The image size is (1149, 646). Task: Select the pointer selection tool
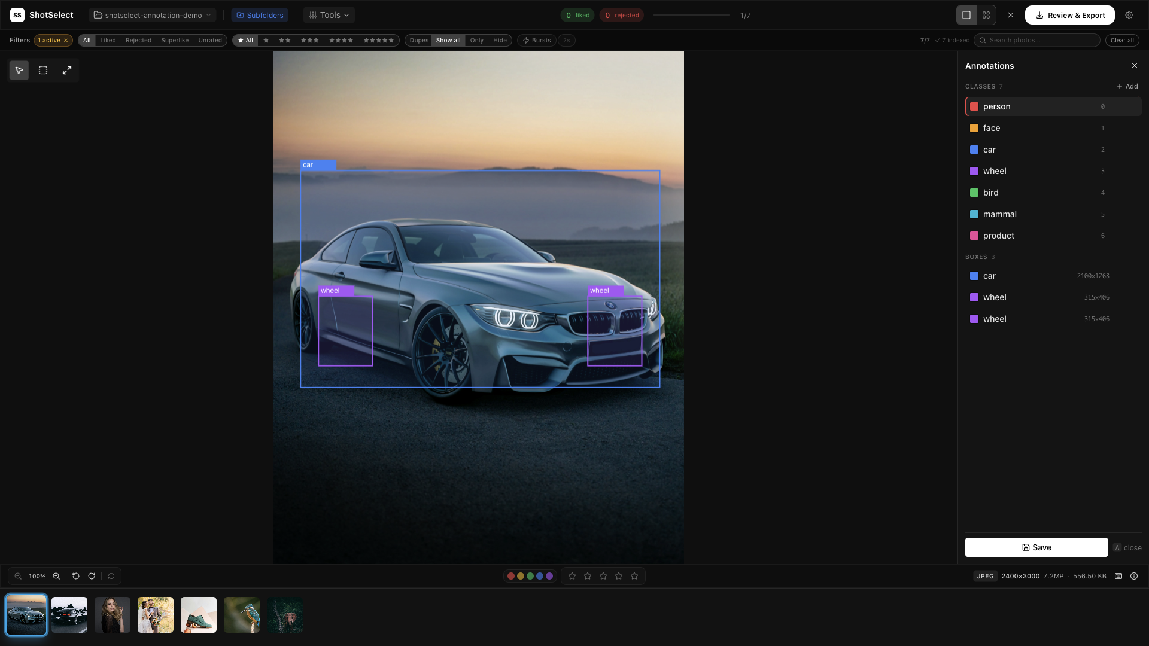click(19, 70)
